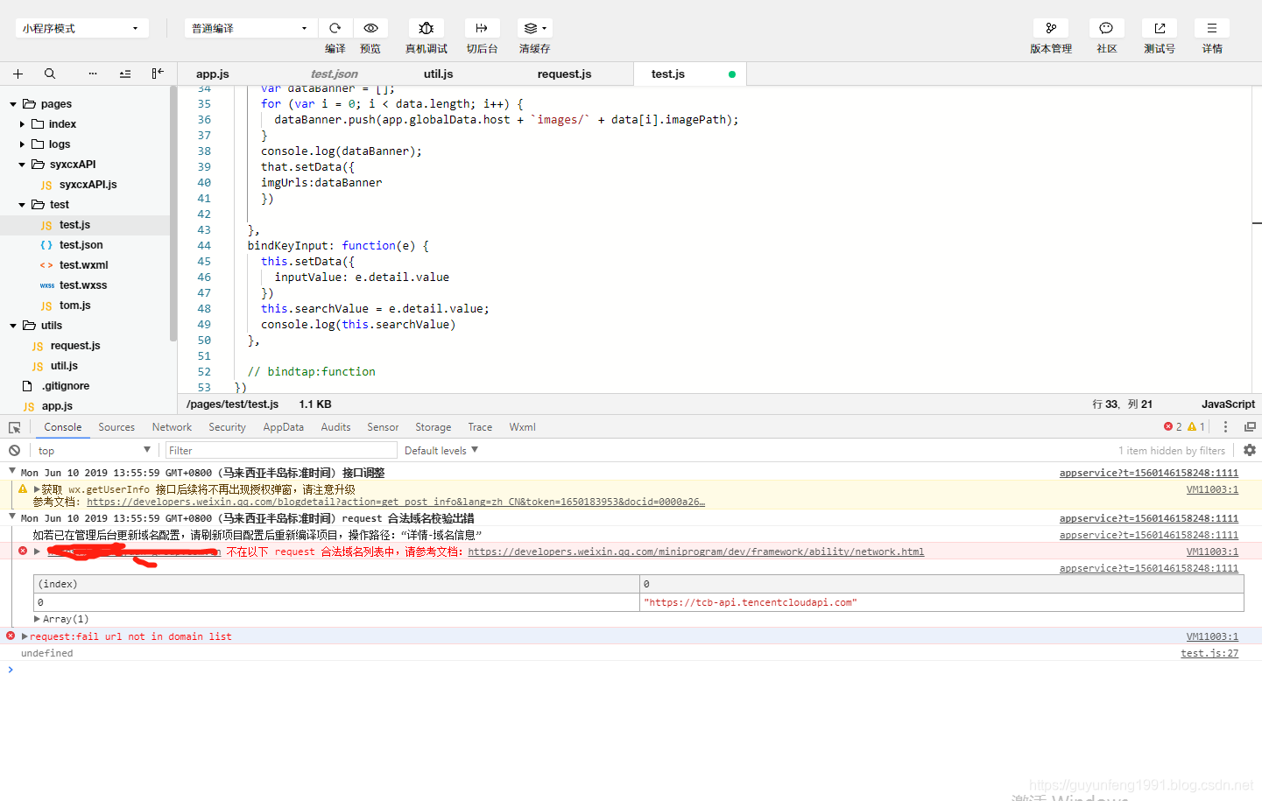Click the yellow warning count badge
Screen dimensions: 1262x801
pyautogui.click(x=1196, y=427)
